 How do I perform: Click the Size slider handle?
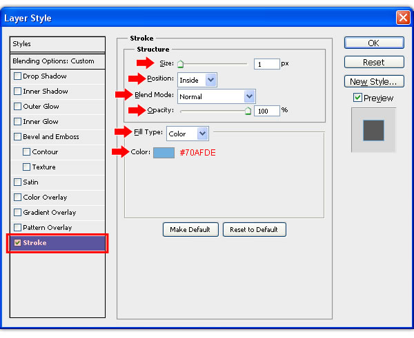(181, 64)
